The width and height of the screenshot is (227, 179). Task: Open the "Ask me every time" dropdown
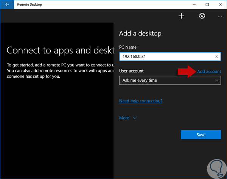pyautogui.click(x=170, y=80)
